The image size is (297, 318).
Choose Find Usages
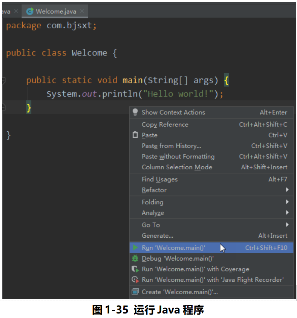211,179
